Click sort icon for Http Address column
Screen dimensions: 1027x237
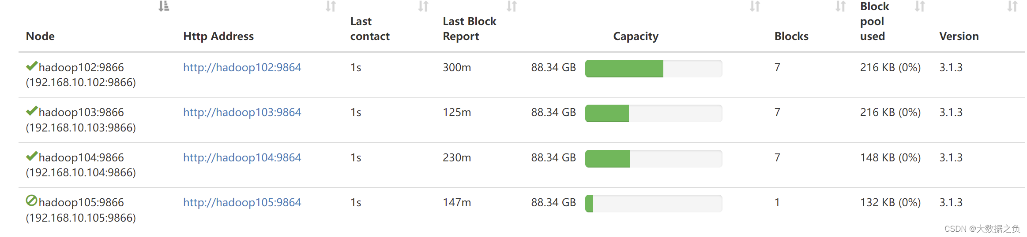point(331,6)
